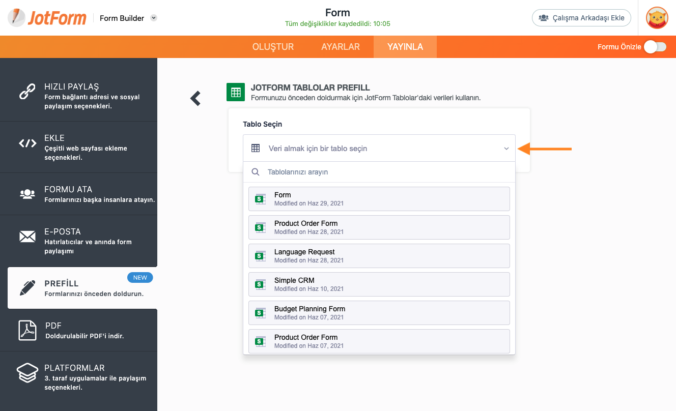This screenshot has width=676, height=411.
Task: Click the magnifier search icon
Action: coord(256,172)
